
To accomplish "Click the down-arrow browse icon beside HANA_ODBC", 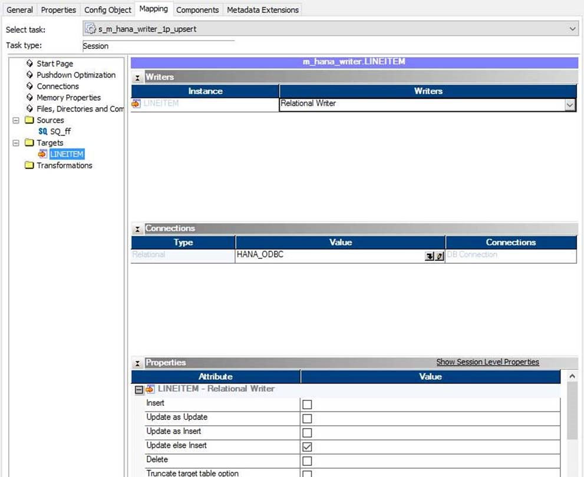I will pos(430,256).
